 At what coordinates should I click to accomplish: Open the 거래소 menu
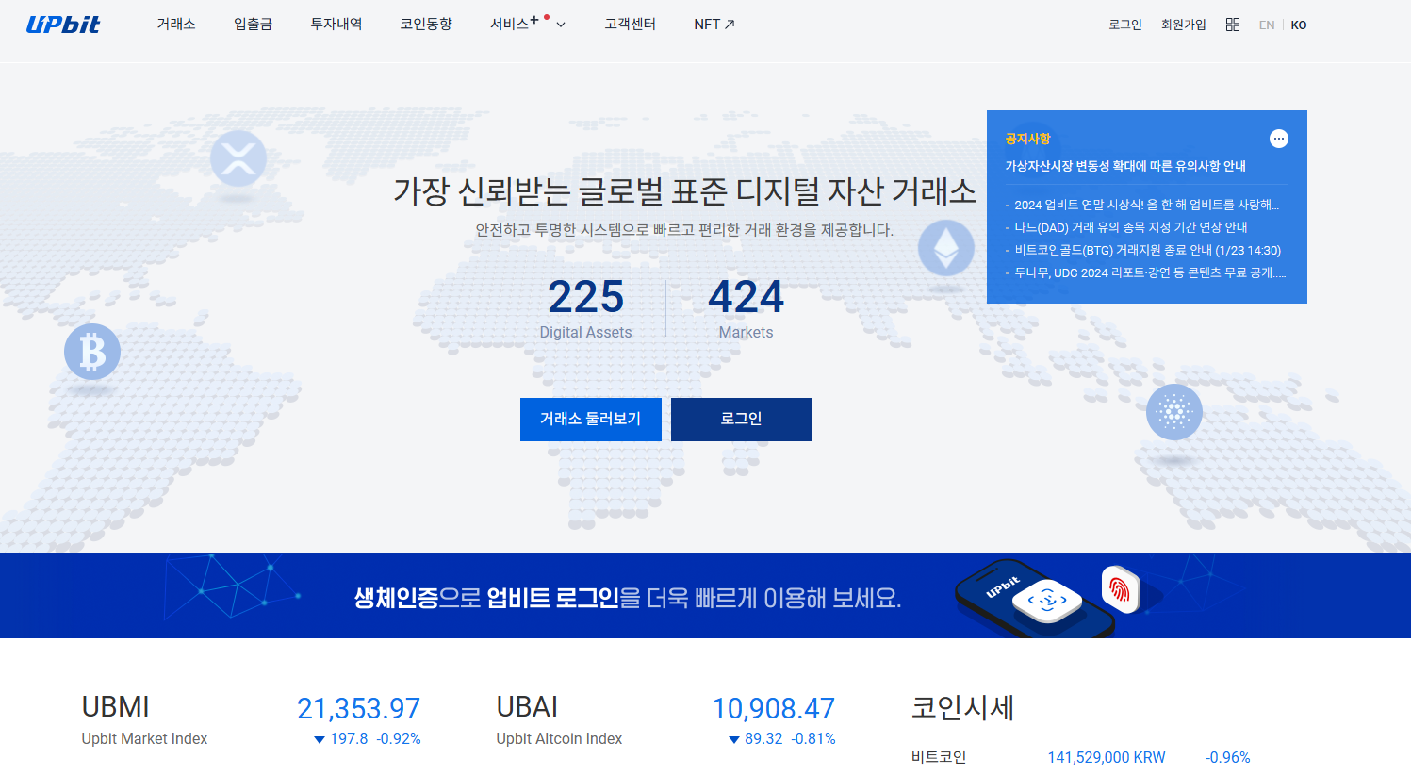click(176, 25)
